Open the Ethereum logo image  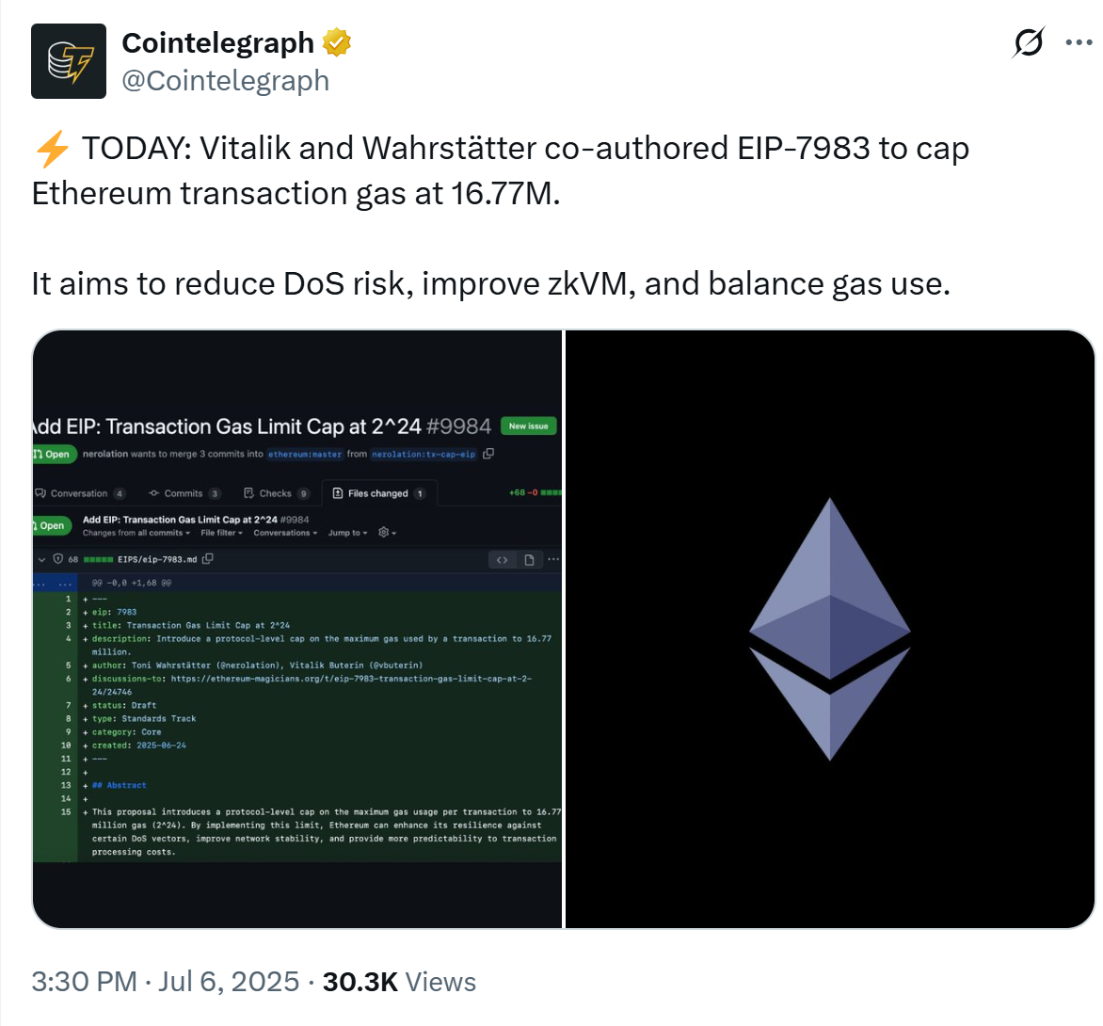(829, 629)
